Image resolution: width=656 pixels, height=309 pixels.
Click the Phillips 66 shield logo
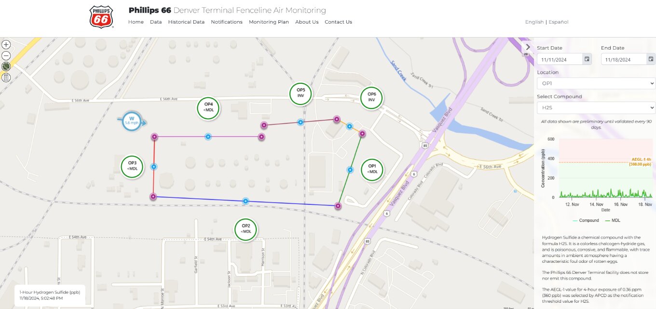tap(101, 17)
